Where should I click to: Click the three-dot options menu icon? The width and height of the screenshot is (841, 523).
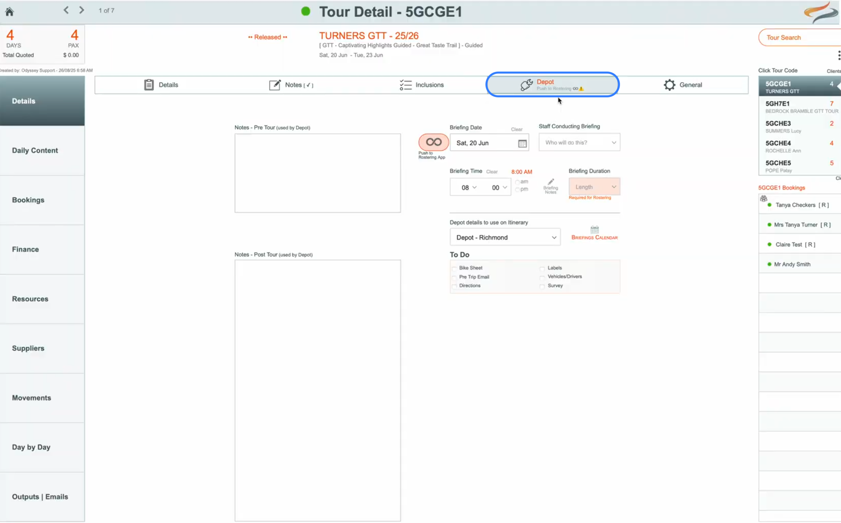[x=839, y=55]
